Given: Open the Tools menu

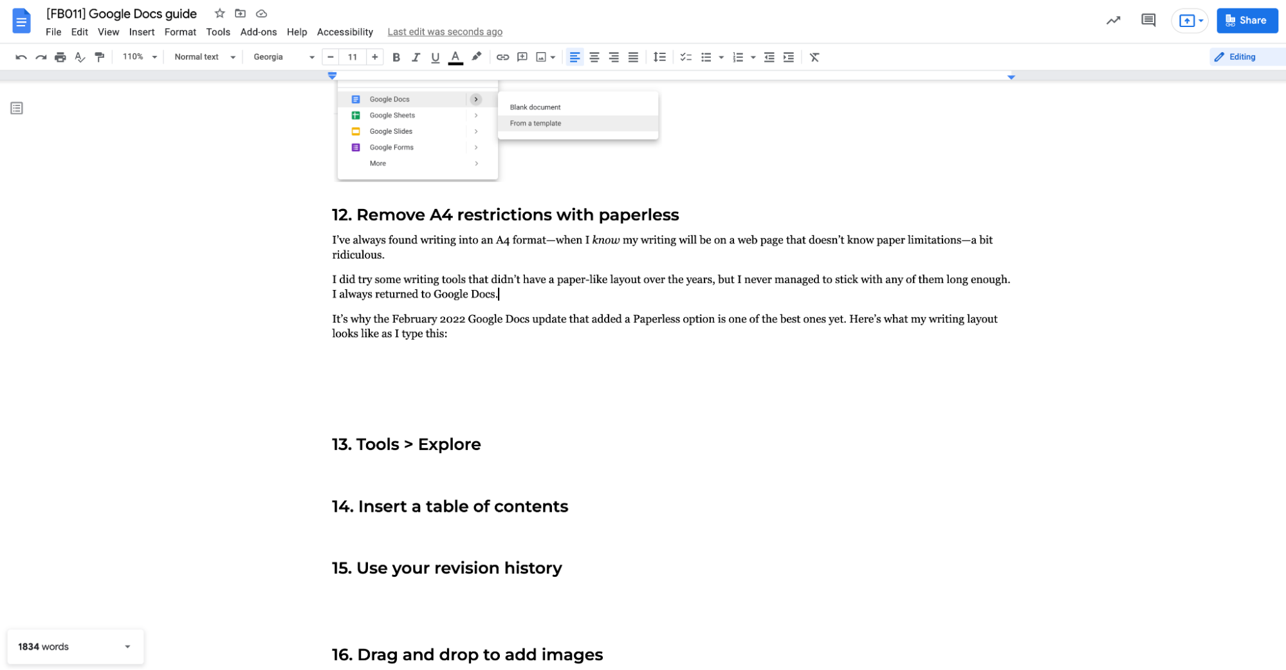Looking at the screenshot, I should pyautogui.click(x=218, y=32).
